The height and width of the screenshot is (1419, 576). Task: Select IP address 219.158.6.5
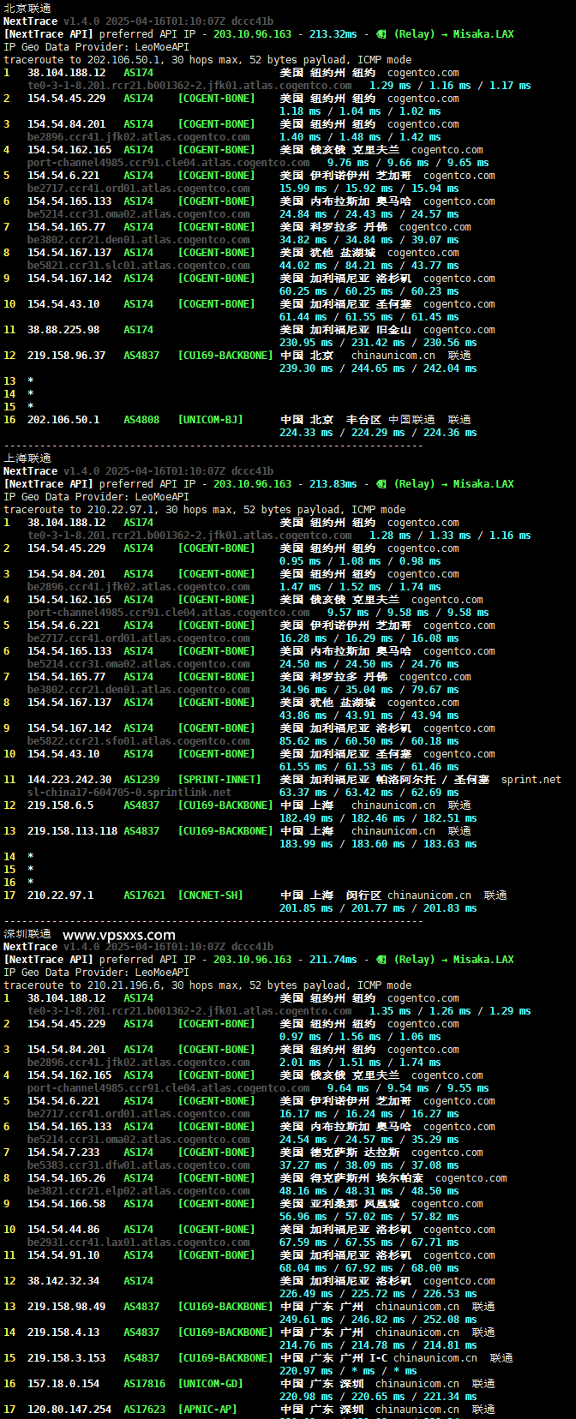click(x=61, y=805)
